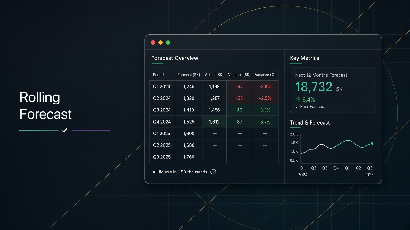
Task: Select the Q3 2025 period cell
Action: pos(162,157)
